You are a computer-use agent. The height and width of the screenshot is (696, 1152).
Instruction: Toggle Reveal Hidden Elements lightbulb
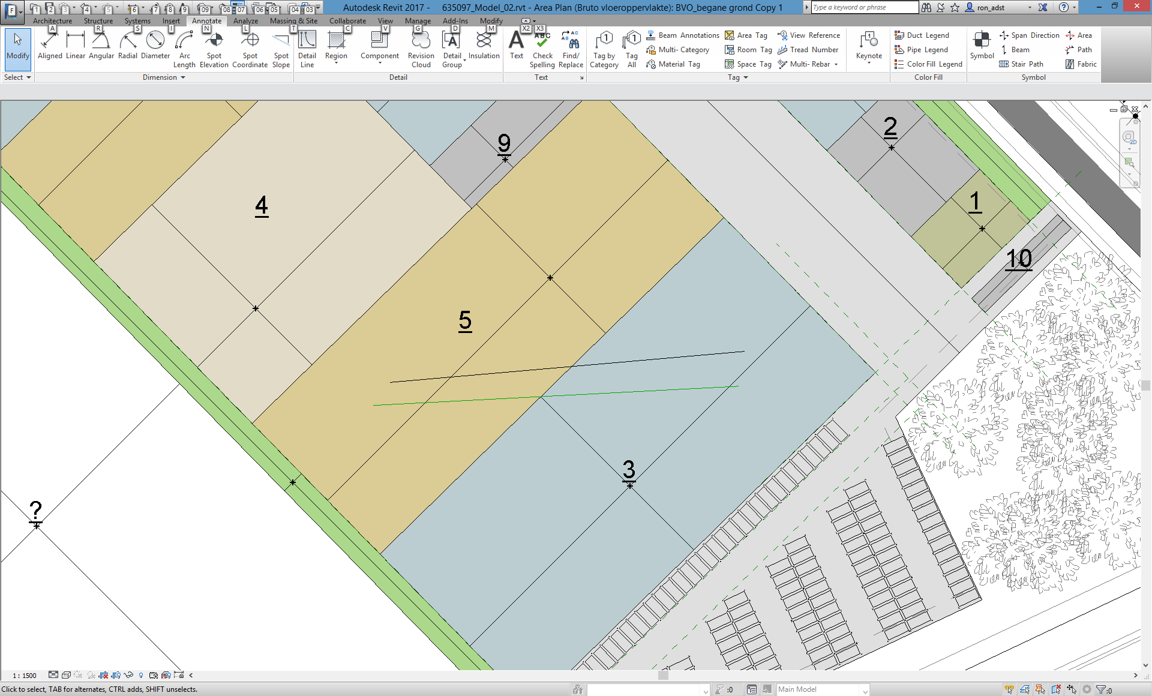coord(141,675)
